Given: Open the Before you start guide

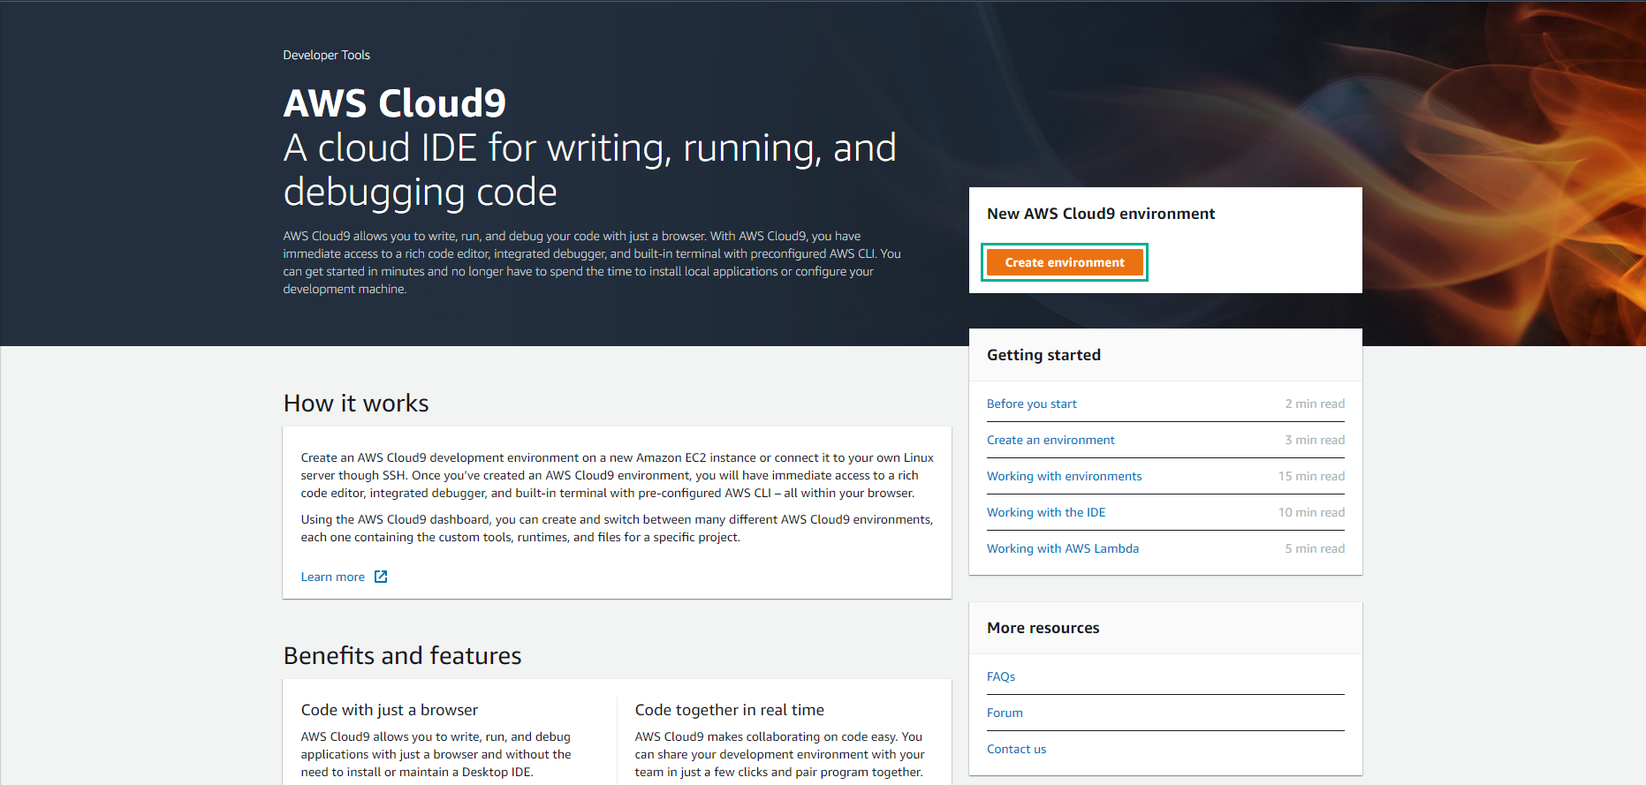Looking at the screenshot, I should click(1032, 404).
